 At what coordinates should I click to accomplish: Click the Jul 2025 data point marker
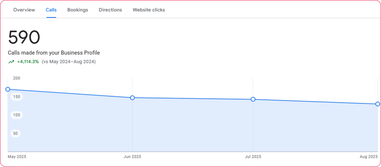click(x=253, y=99)
